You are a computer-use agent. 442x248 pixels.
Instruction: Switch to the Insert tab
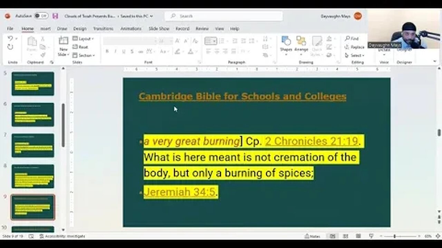pyautogui.click(x=46, y=29)
